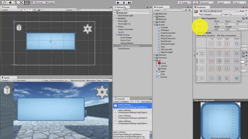The image size is (248, 139).
Task: Click the Play button
Action: [118, 3]
